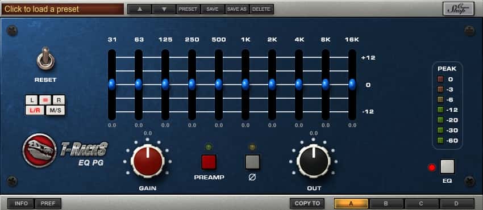The height and width of the screenshot is (210, 483).
Task: Click the 250 frequency label
Action: (192, 40)
